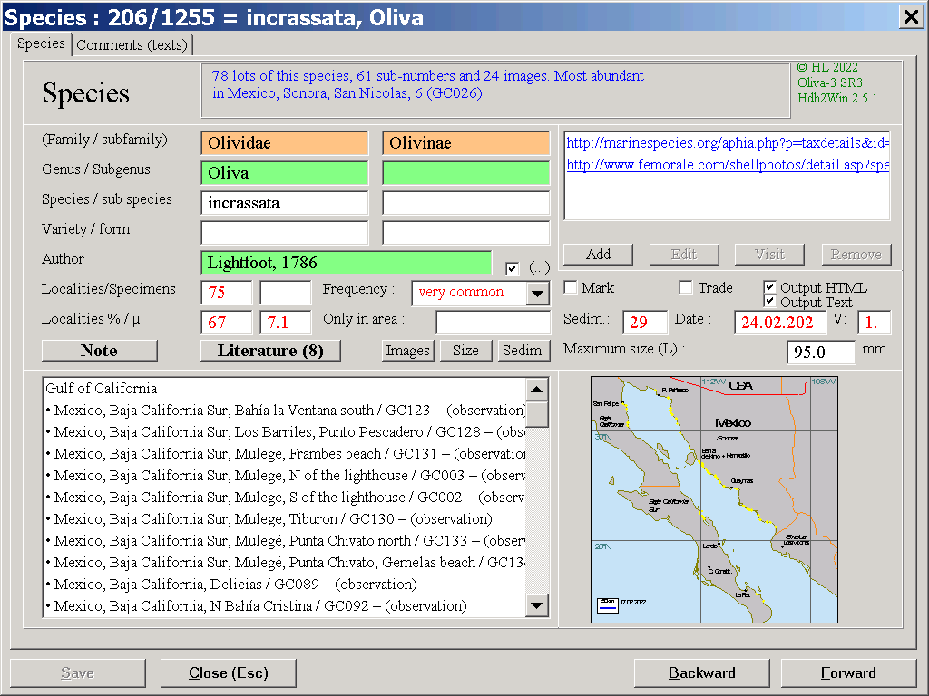The height and width of the screenshot is (696, 929).
Task: Enable the Trade checkbox
Action: pos(687,287)
